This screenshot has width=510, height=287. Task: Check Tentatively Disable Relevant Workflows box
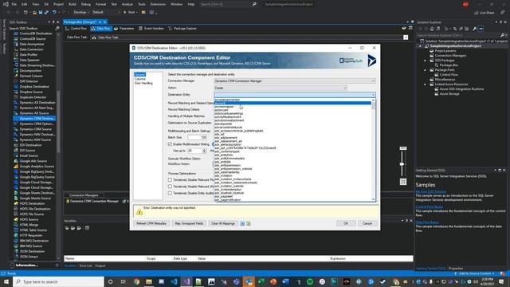(170, 187)
